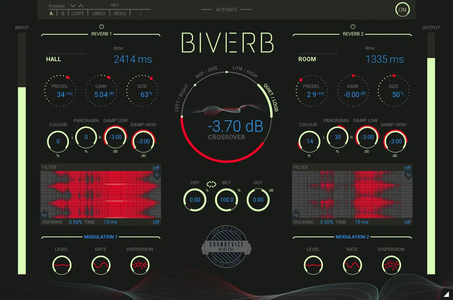Viewport: 453px width, 300px height.
Task: Enable the Filter for Reverb 1
Action: [156, 168]
